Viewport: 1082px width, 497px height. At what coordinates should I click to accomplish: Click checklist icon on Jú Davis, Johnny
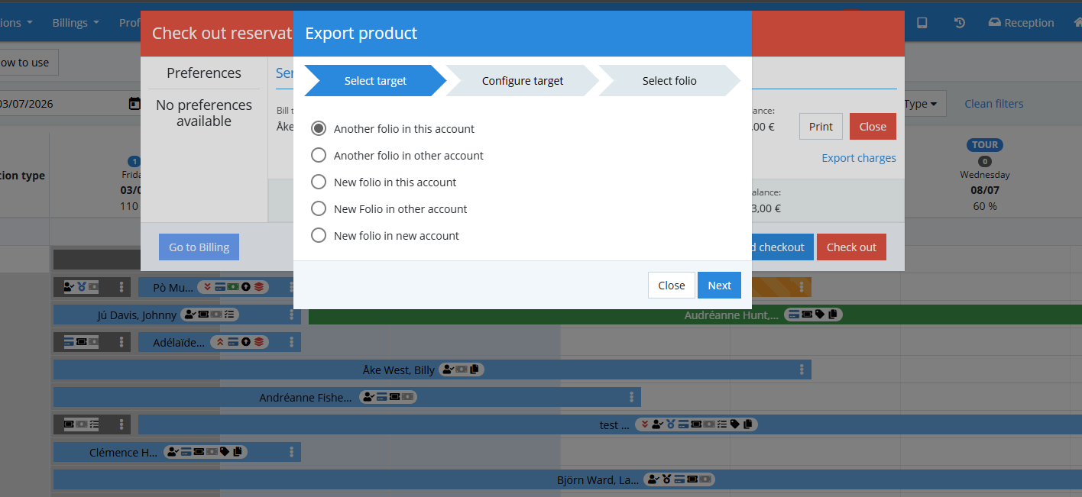(x=229, y=315)
